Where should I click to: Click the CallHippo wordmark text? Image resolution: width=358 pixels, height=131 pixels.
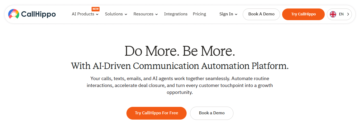tap(38, 14)
